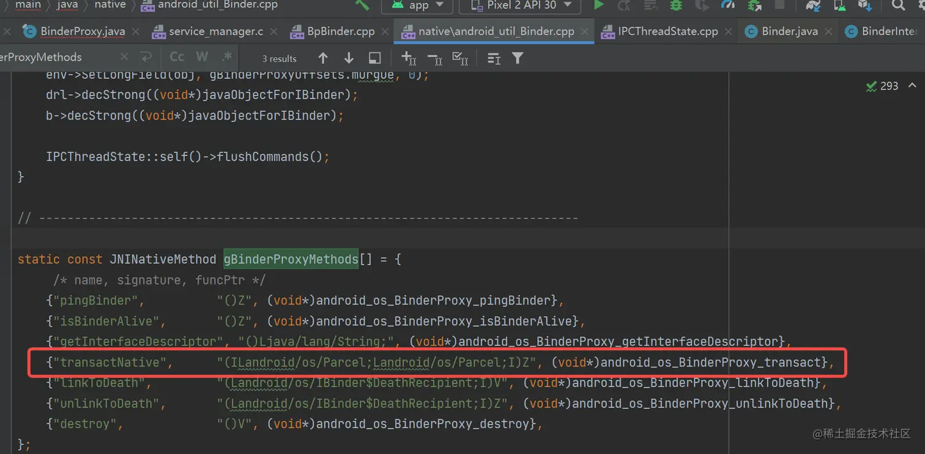Run the app with the green play button
The height and width of the screenshot is (454, 925).
(x=599, y=5)
